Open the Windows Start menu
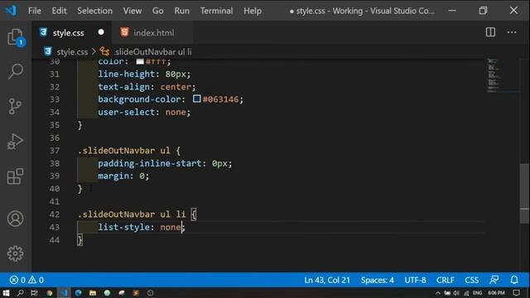 6,292
